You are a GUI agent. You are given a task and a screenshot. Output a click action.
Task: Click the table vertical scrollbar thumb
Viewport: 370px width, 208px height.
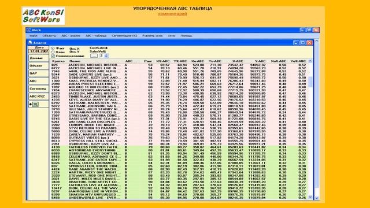click(310, 82)
